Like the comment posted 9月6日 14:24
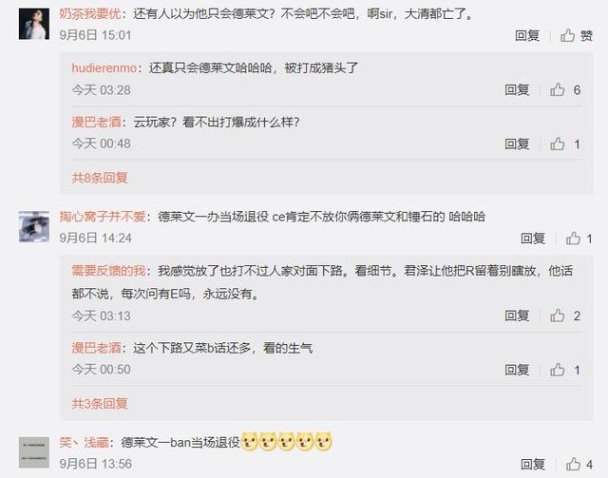608x478 pixels. click(x=579, y=239)
